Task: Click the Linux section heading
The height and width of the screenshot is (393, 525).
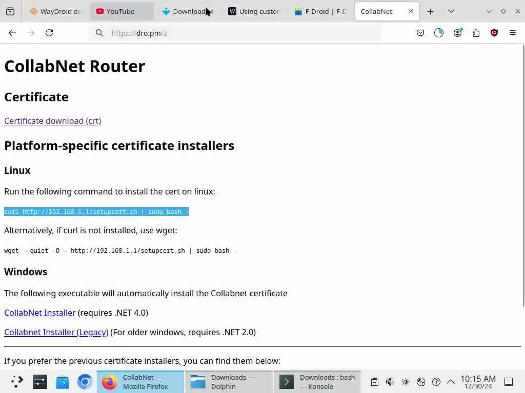Action: click(17, 170)
